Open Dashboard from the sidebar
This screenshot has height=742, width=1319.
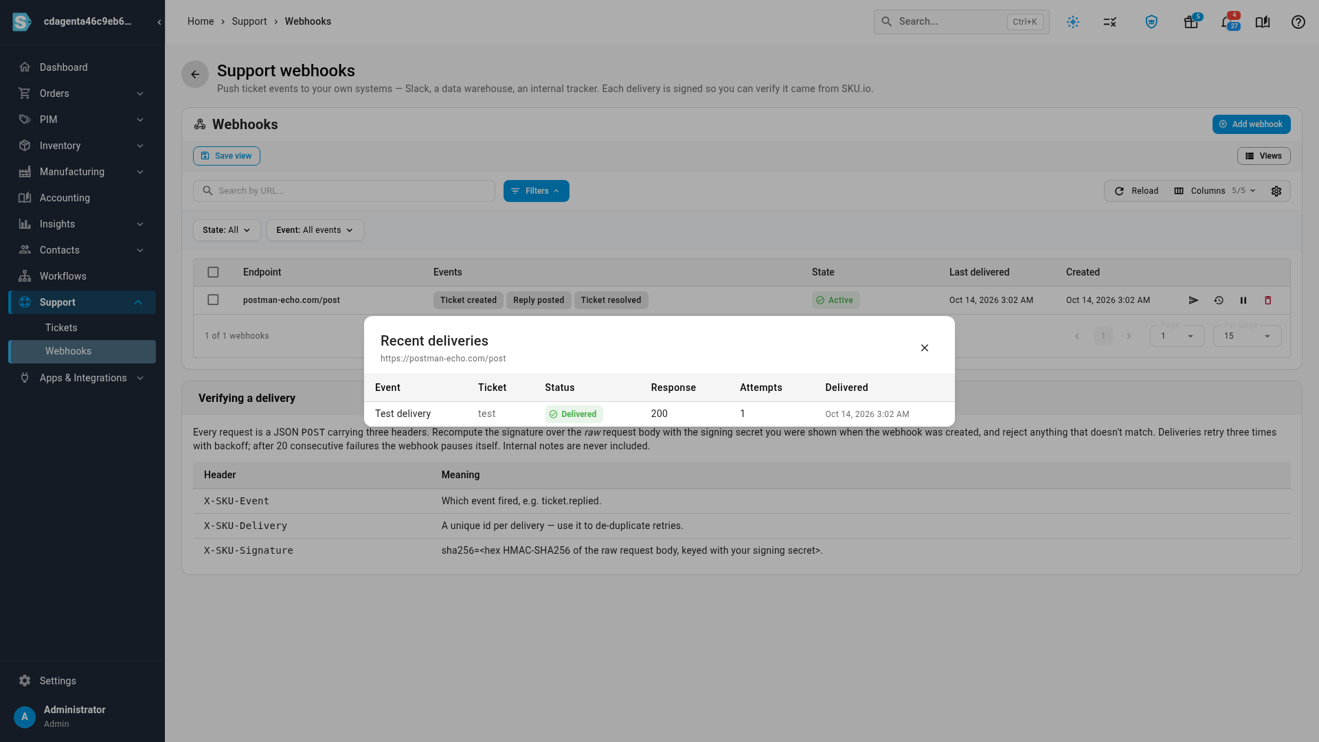pyautogui.click(x=82, y=67)
